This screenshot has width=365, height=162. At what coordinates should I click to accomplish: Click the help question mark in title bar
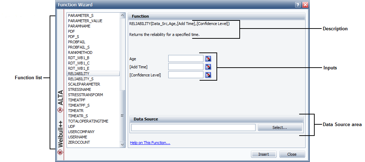click(x=298, y=5)
